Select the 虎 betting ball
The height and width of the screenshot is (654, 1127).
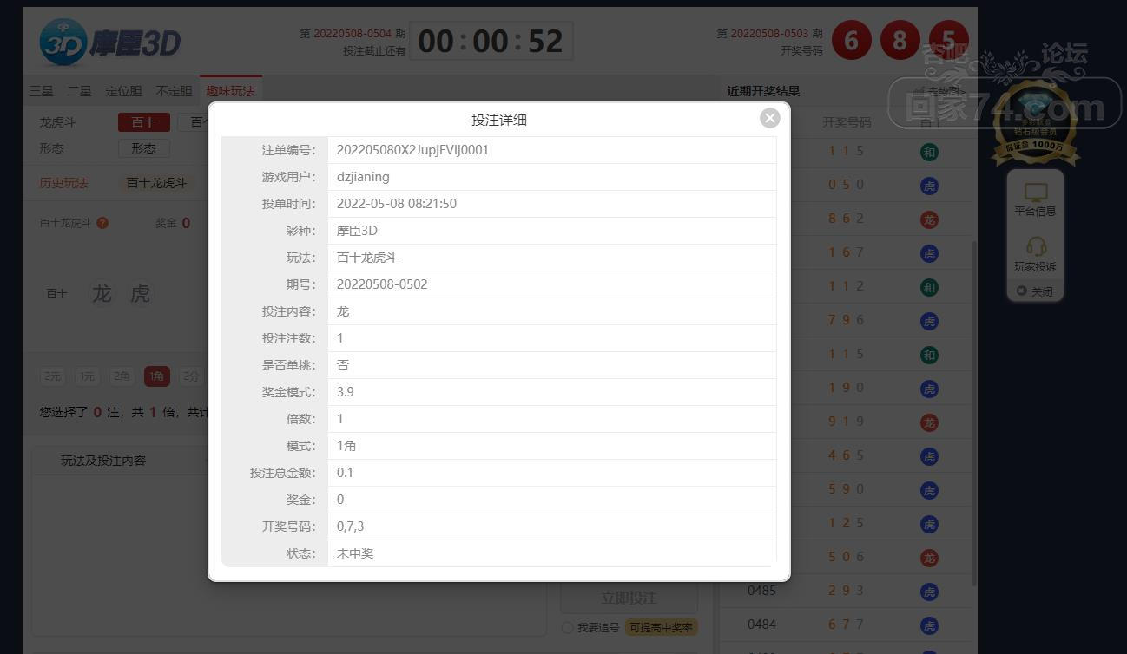[x=140, y=294]
